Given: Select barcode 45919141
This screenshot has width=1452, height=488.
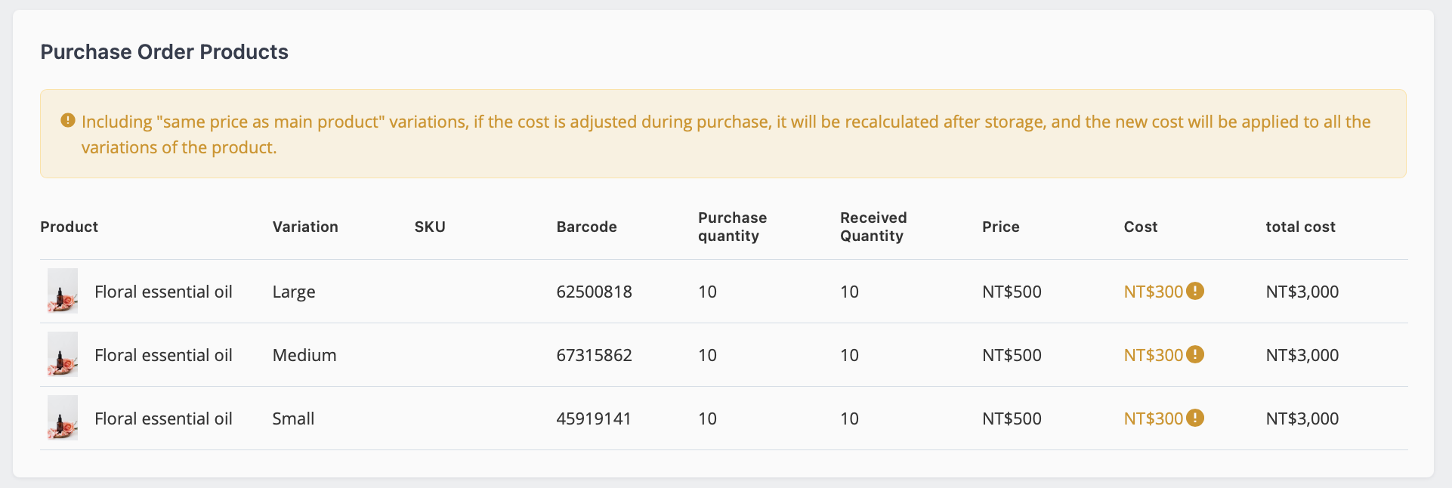Looking at the screenshot, I should click(x=594, y=419).
